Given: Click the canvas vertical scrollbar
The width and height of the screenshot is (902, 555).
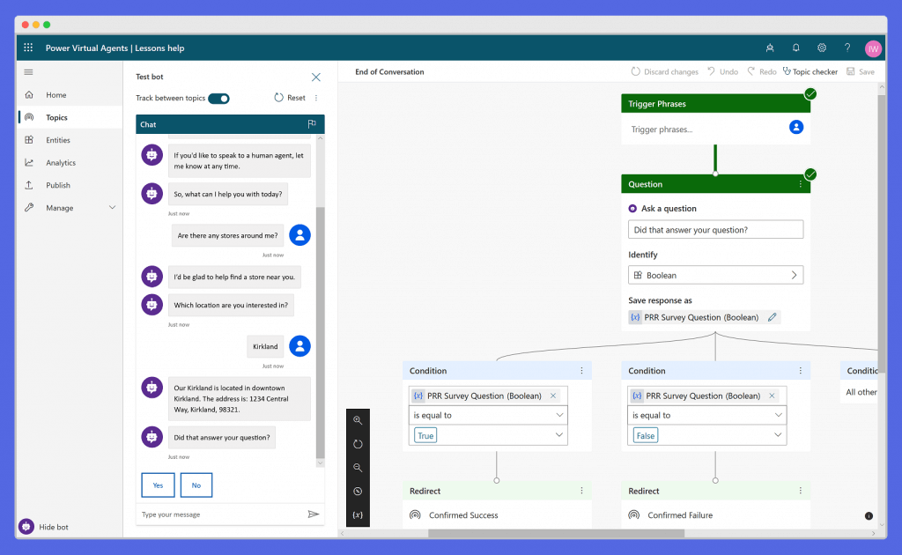Looking at the screenshot, I should [x=882, y=235].
